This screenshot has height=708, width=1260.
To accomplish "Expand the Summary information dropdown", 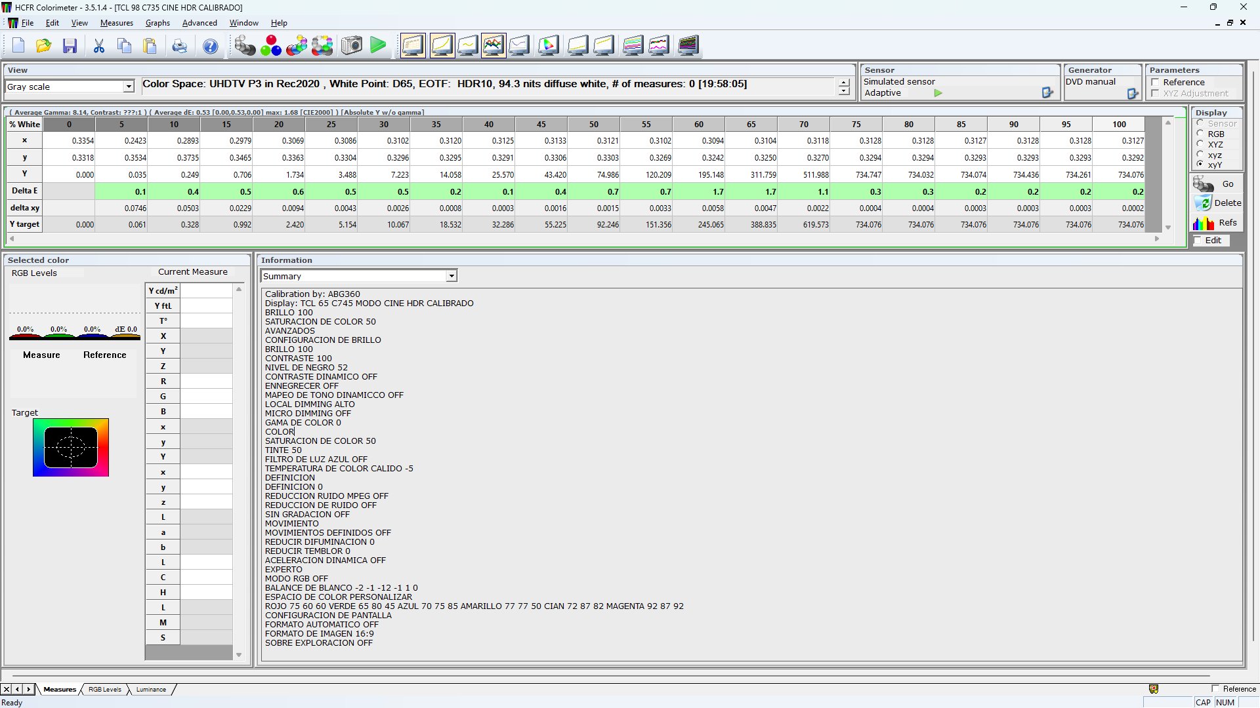I will pyautogui.click(x=451, y=276).
